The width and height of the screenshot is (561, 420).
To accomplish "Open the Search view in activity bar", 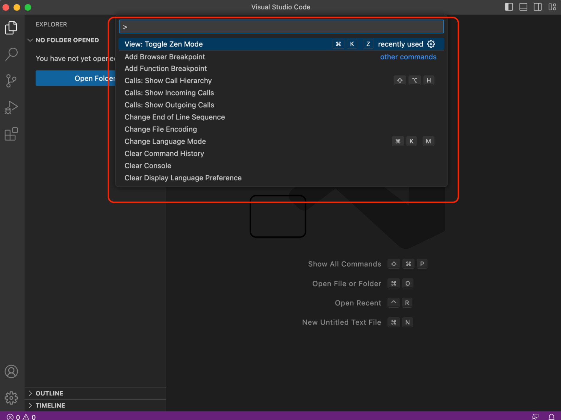I will (11, 54).
